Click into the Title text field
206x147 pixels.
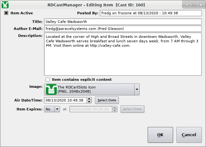pos(123,22)
